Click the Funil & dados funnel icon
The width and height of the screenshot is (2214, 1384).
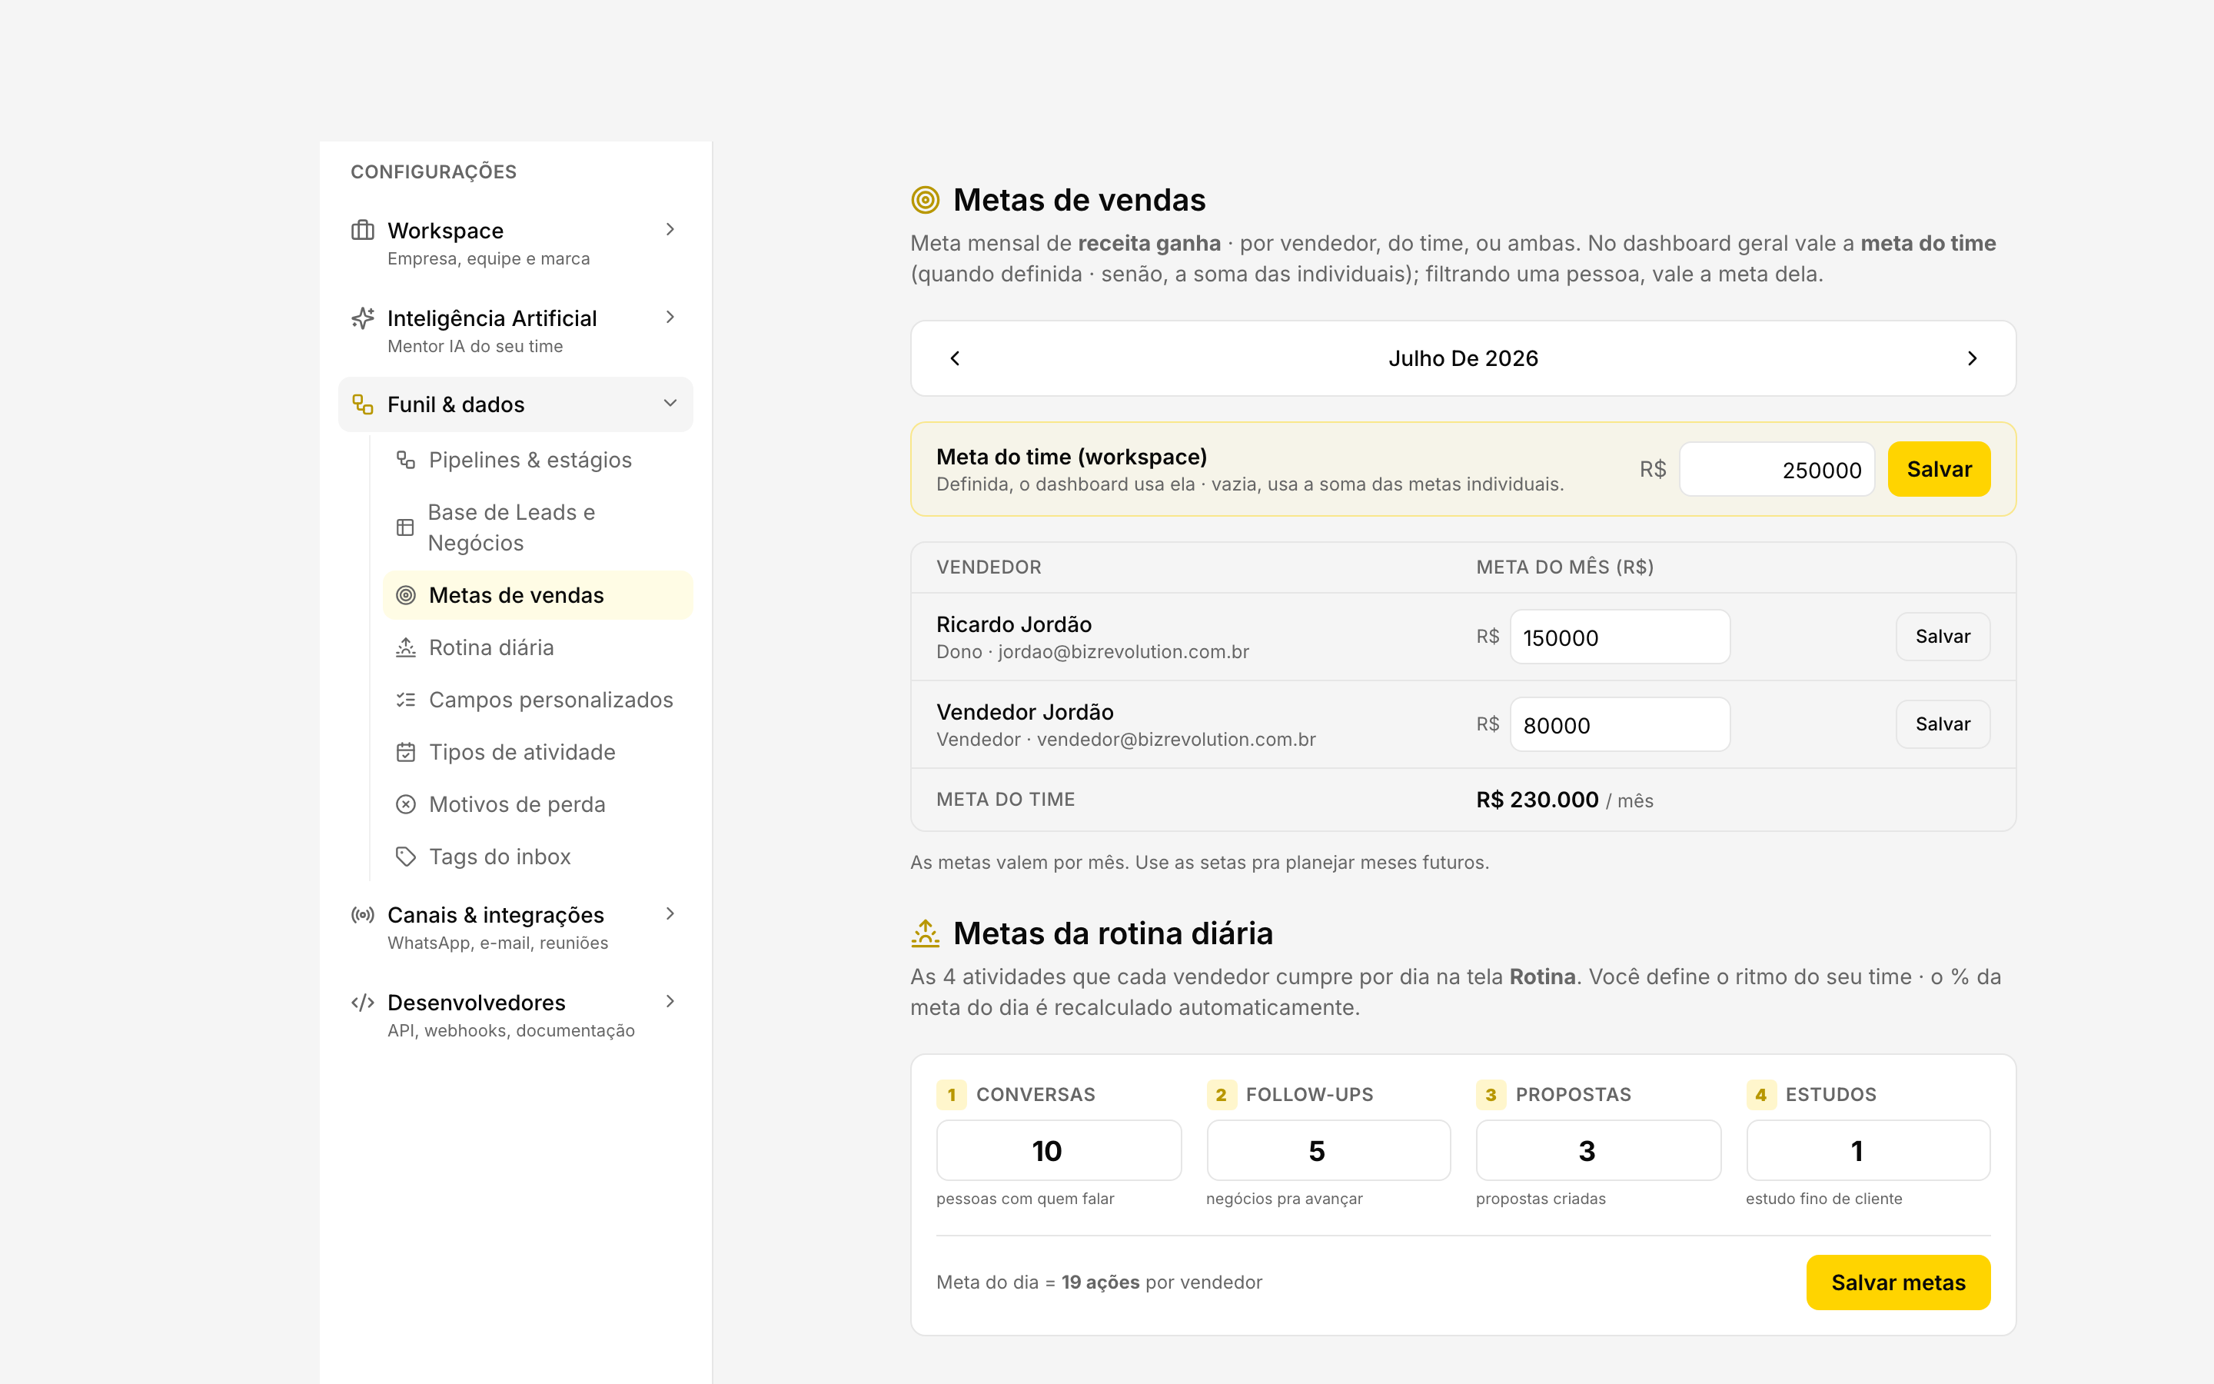coord(362,404)
